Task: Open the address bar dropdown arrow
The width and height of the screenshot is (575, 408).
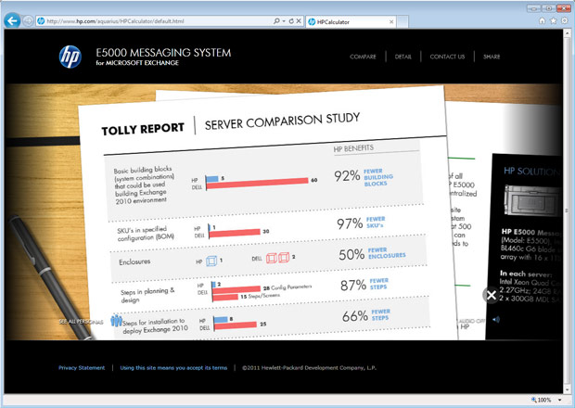Action: 284,21
